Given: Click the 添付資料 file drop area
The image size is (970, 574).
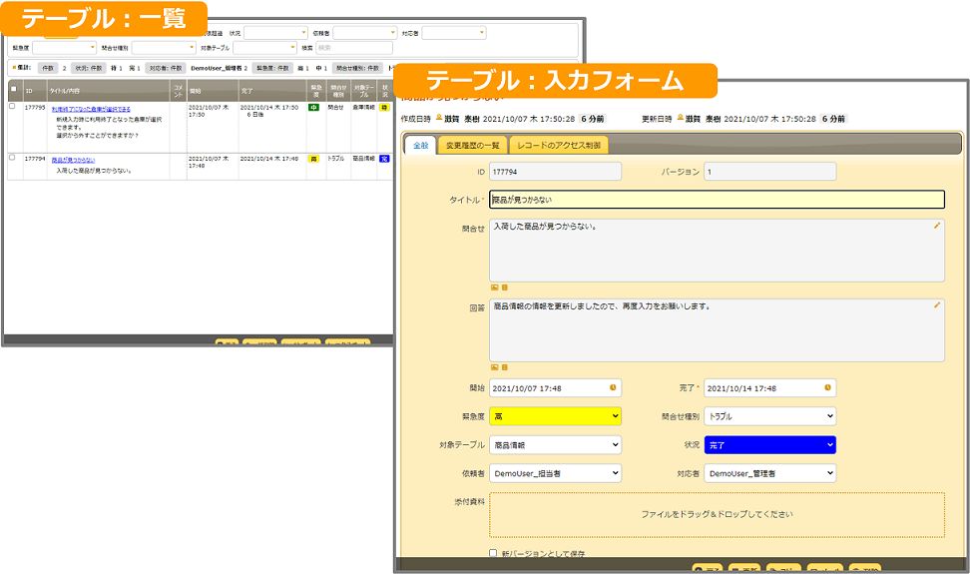Looking at the screenshot, I should pyautogui.click(x=717, y=515).
